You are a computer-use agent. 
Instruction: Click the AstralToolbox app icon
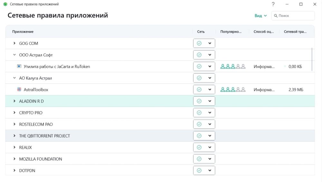[19, 89]
